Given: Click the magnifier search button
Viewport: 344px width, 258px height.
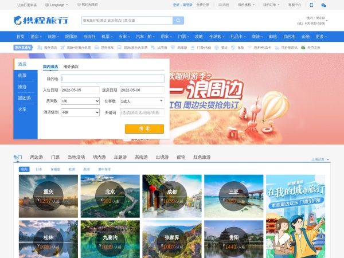Looking at the screenshot, I should (178, 20).
